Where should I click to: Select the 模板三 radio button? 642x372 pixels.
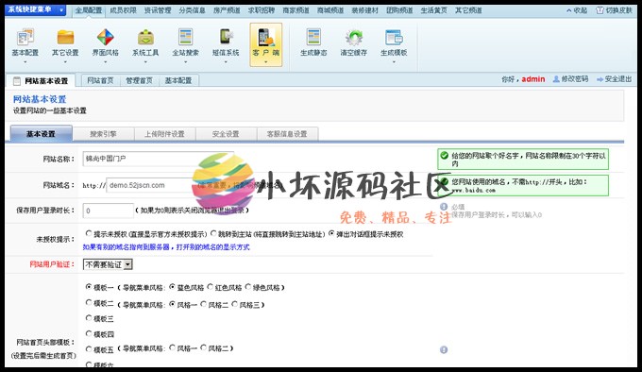(x=89, y=317)
